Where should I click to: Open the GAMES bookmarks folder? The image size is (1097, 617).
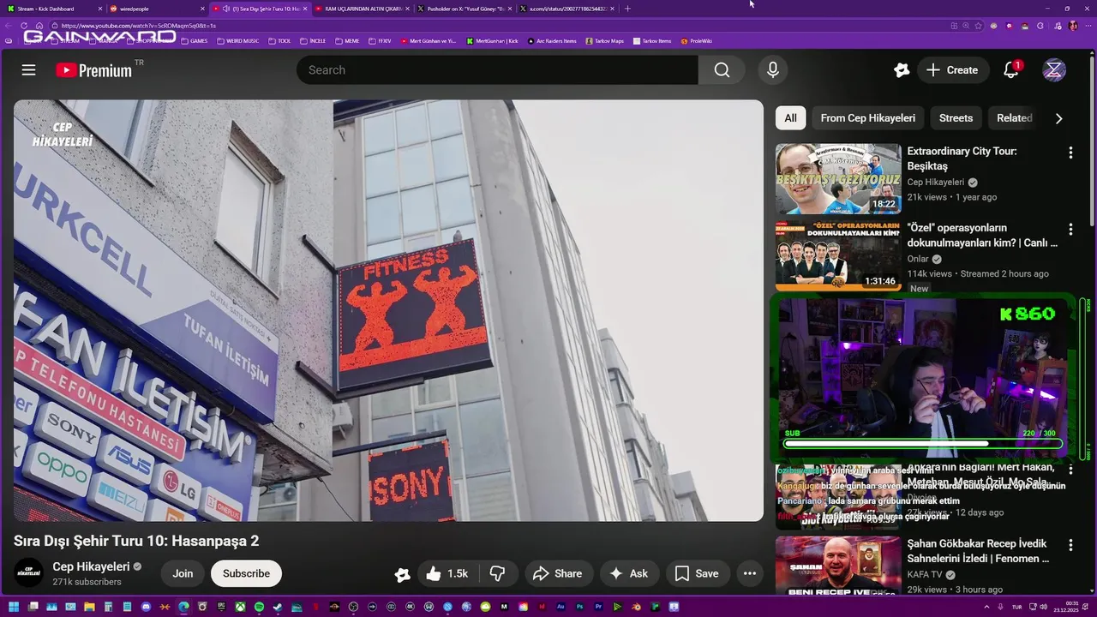(194, 40)
